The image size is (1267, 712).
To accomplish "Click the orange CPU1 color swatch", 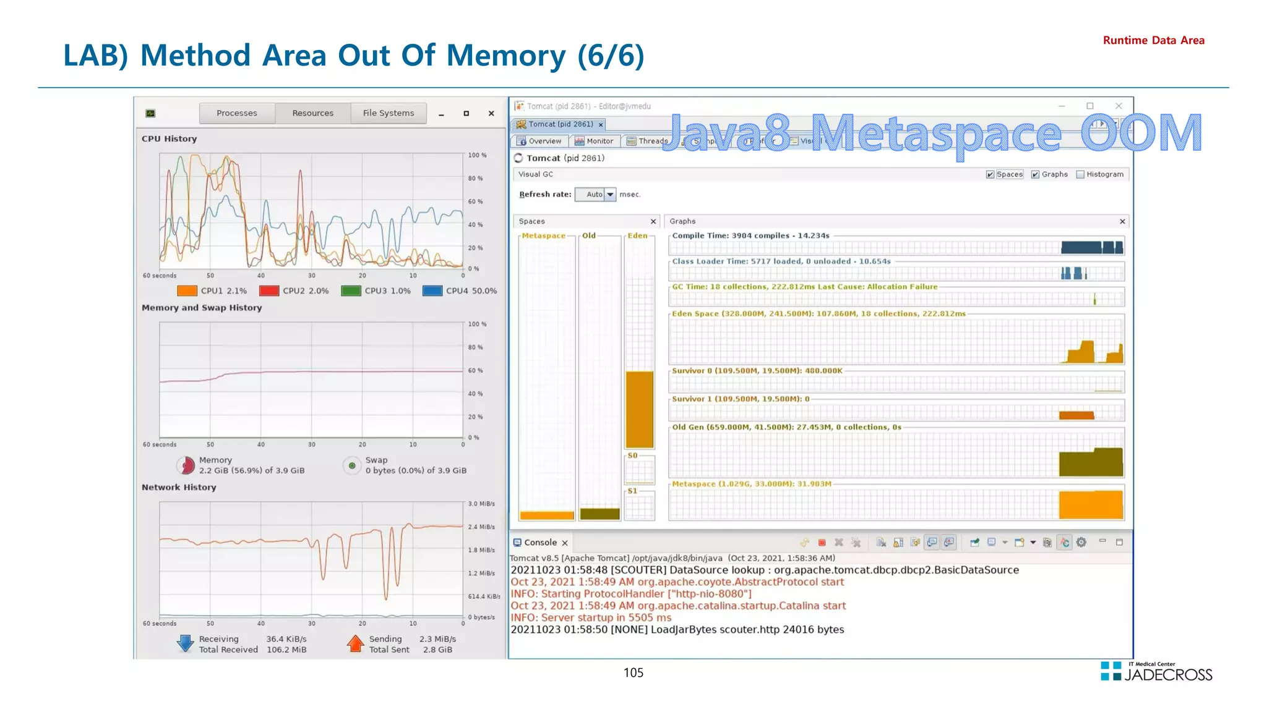I will tap(187, 291).
